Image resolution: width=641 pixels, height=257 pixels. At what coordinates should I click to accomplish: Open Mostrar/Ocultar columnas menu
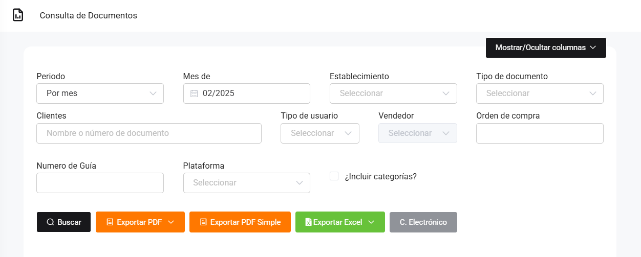tap(546, 48)
